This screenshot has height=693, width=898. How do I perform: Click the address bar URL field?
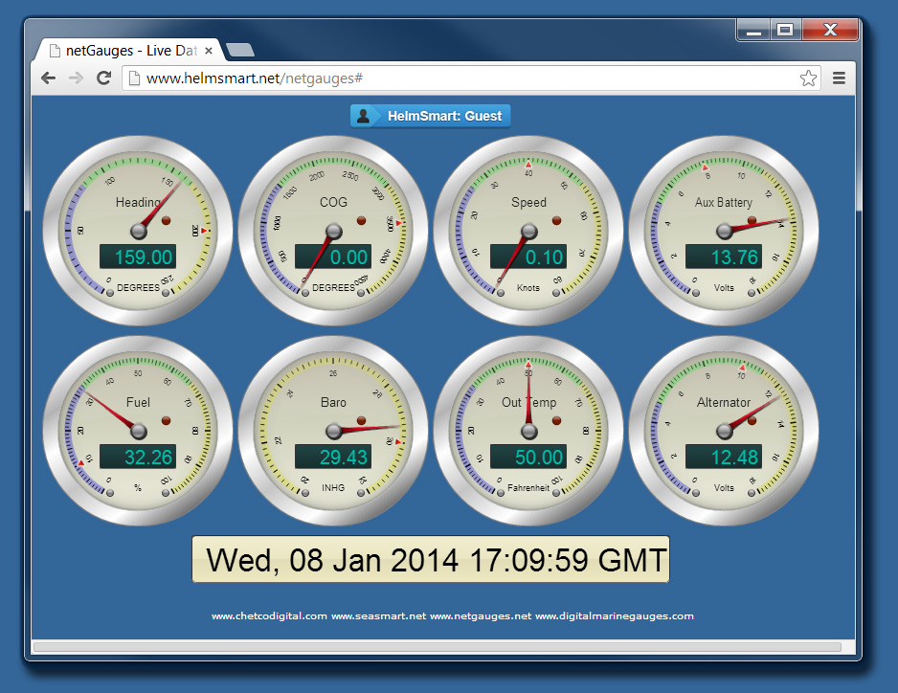pyautogui.click(x=472, y=78)
